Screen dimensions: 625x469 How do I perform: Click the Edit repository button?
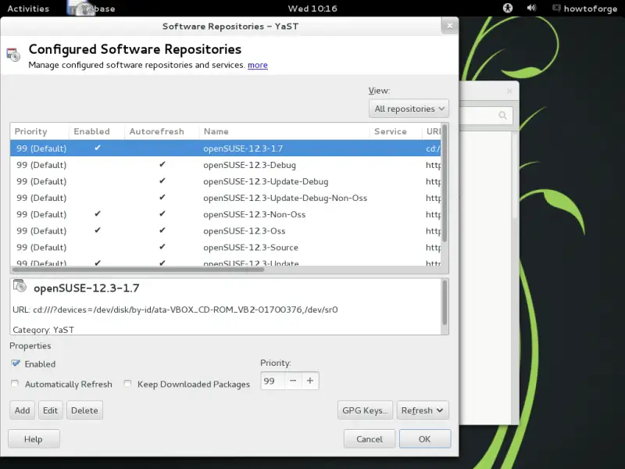(51, 410)
